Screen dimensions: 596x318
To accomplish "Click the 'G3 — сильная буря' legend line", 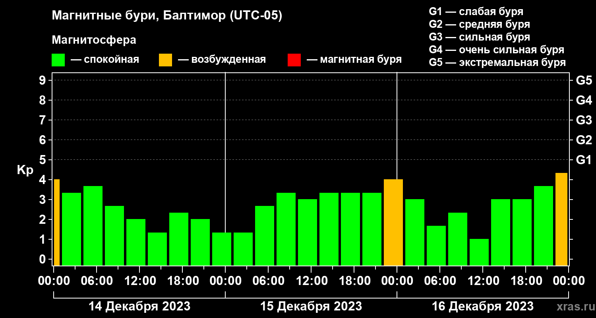I will click(x=479, y=37).
